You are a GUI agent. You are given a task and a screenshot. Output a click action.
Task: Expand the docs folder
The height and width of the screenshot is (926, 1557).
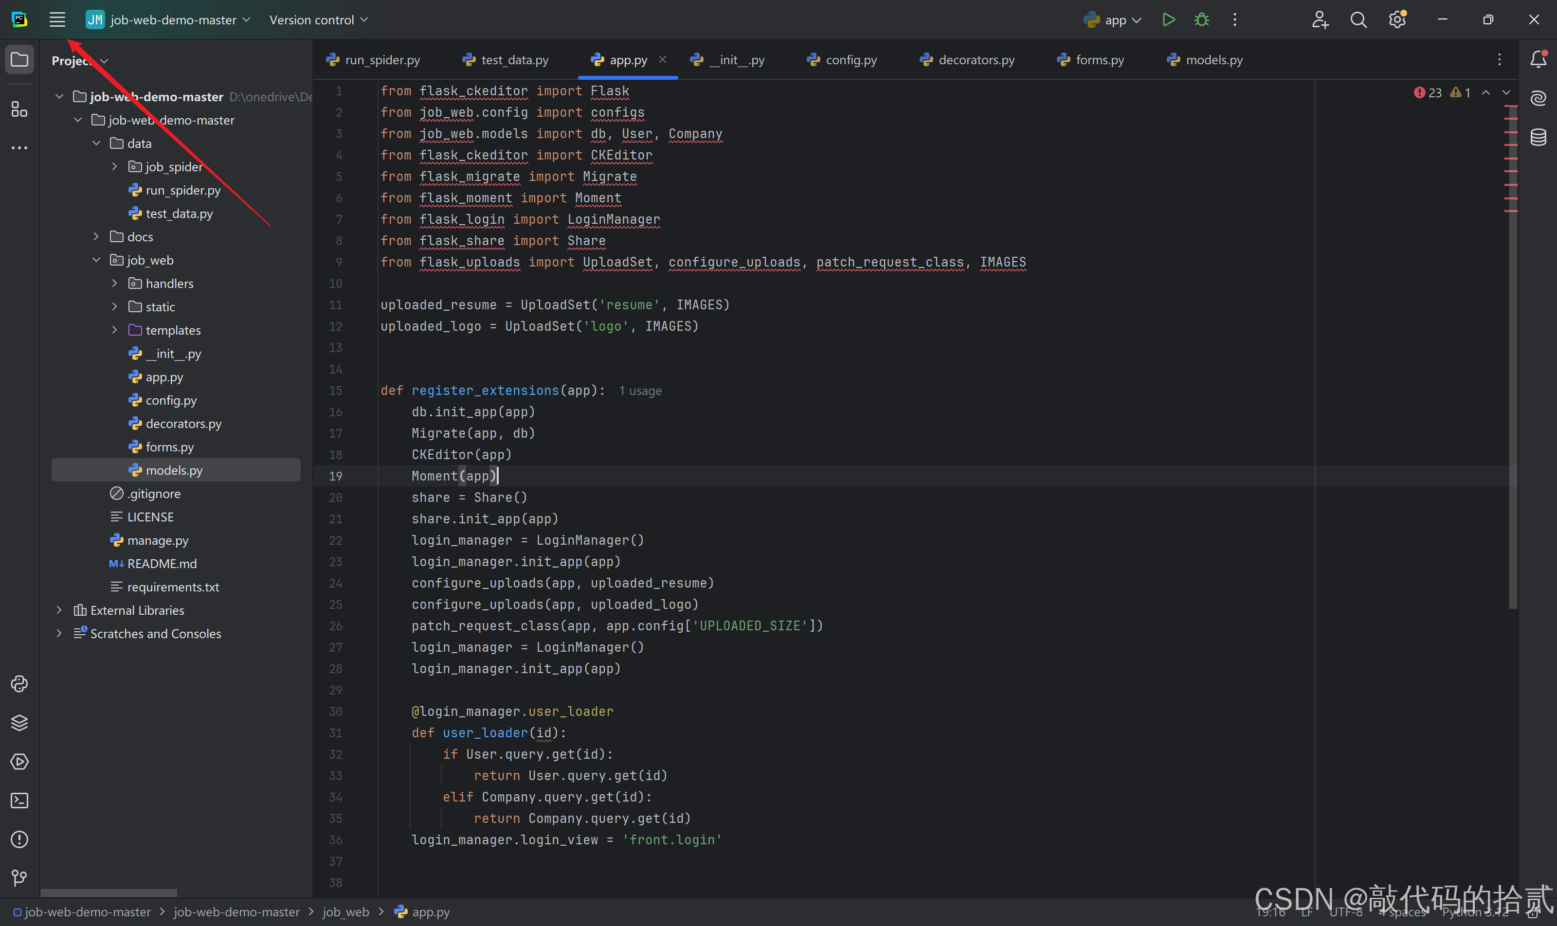[x=96, y=236]
